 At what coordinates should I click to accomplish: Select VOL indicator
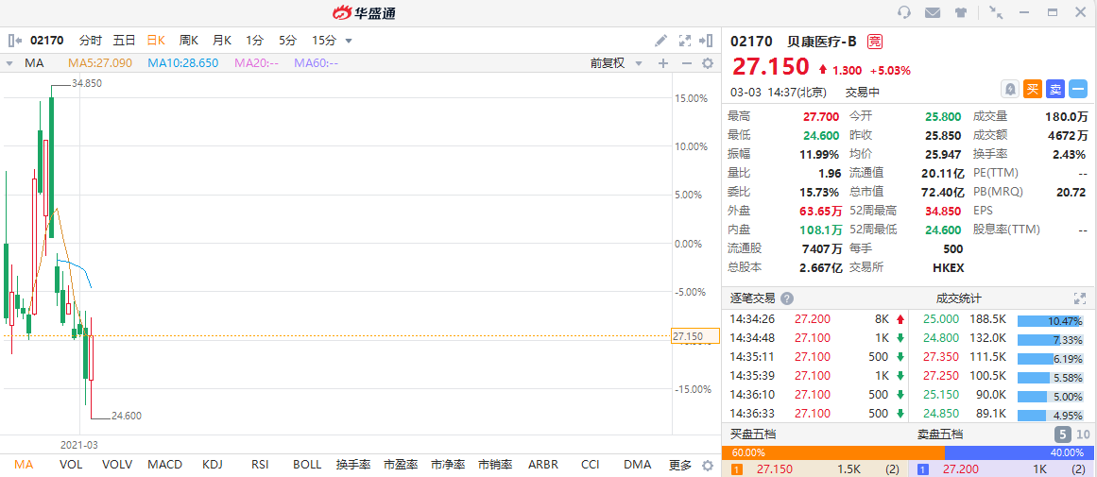click(71, 465)
